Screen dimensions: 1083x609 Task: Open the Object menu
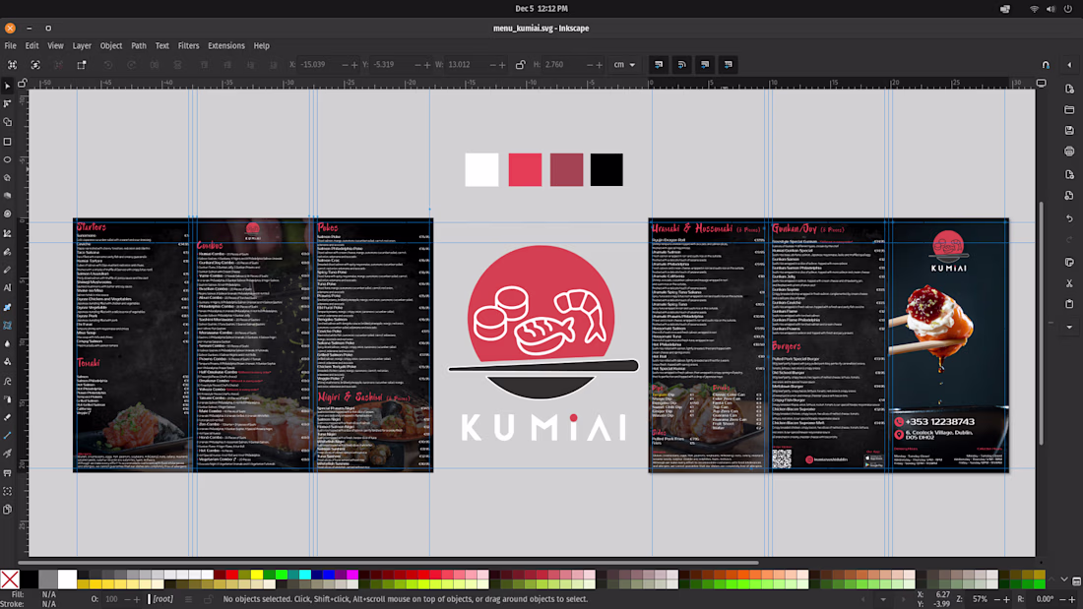[x=110, y=45]
